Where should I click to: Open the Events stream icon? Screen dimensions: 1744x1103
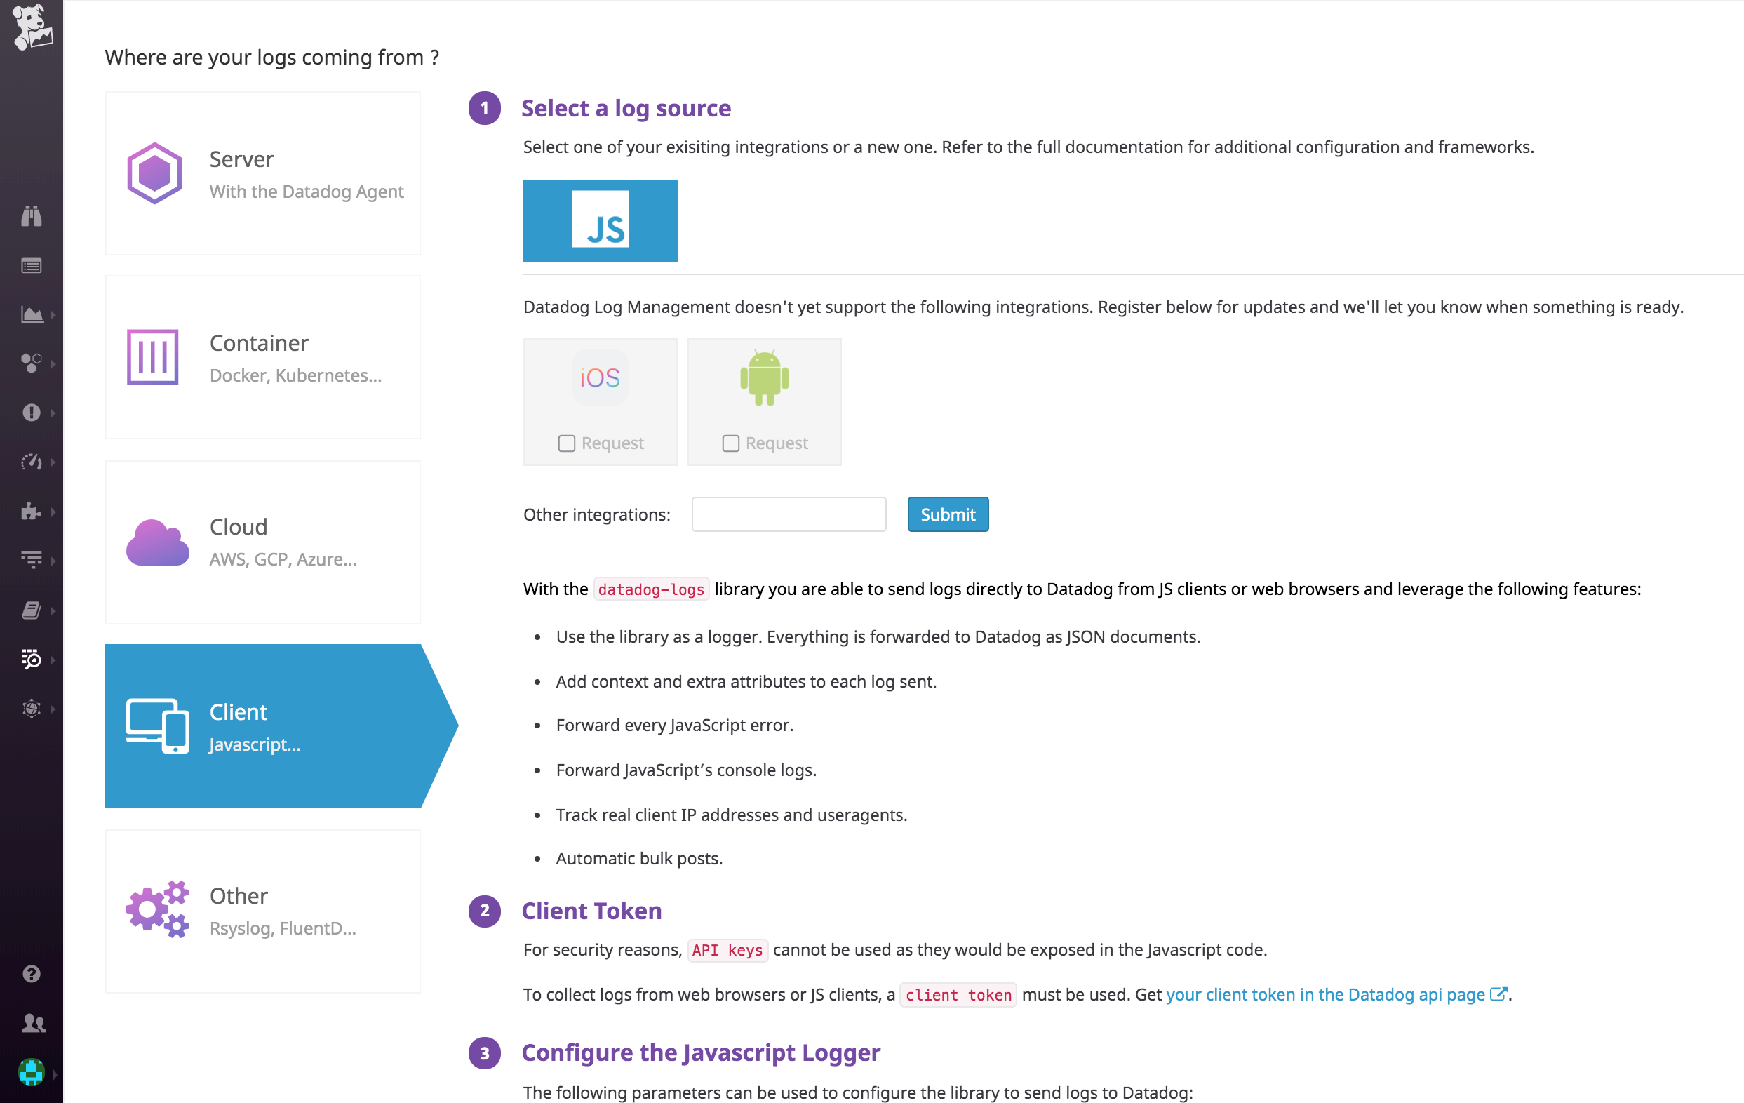pos(32,265)
